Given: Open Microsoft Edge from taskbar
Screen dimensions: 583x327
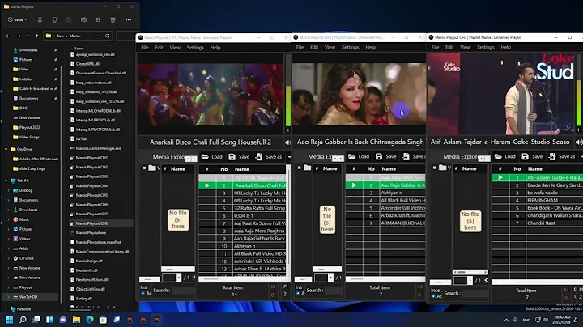Looking at the screenshot, I should pos(90,320).
